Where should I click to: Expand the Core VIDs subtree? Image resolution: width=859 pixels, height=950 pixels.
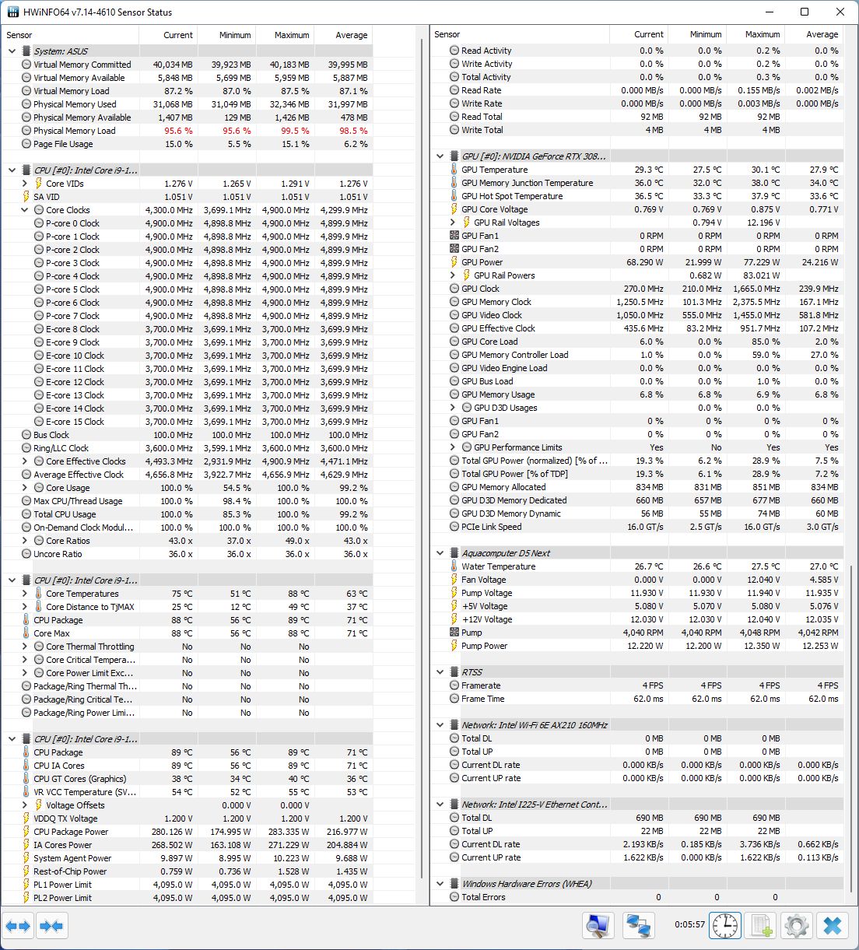pyautogui.click(x=25, y=184)
